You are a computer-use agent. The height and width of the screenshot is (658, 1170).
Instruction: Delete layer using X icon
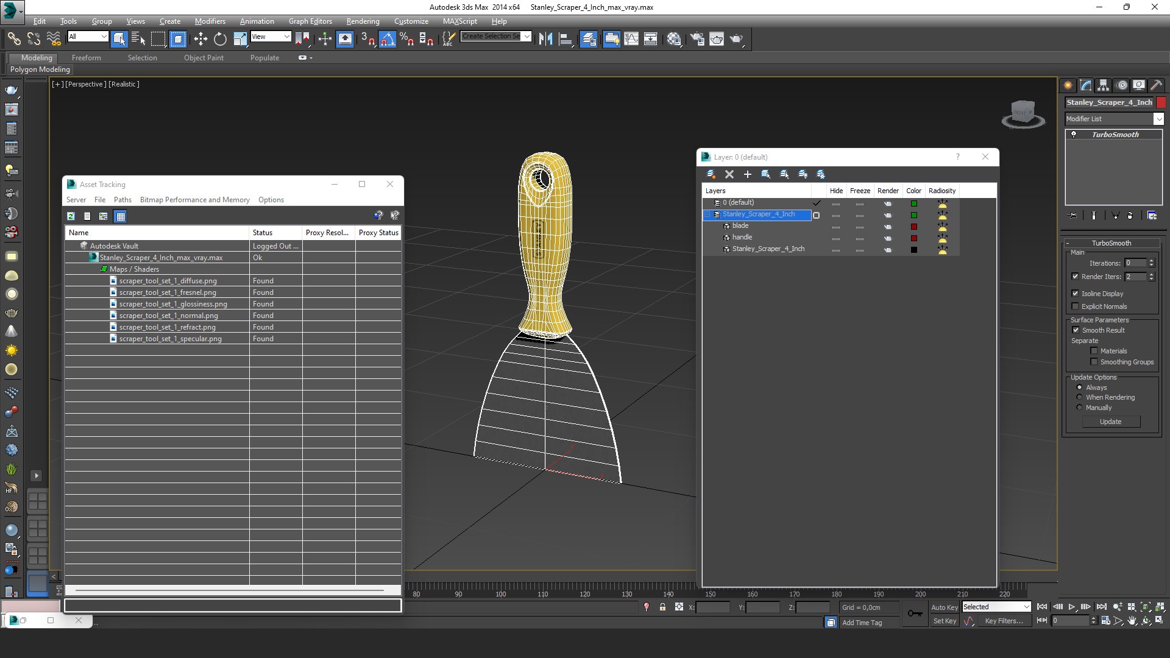[729, 174]
